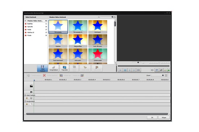Collapse the Videó hatások timeline group
The height and width of the screenshot is (132, 199).
pyautogui.click(x=25, y=95)
